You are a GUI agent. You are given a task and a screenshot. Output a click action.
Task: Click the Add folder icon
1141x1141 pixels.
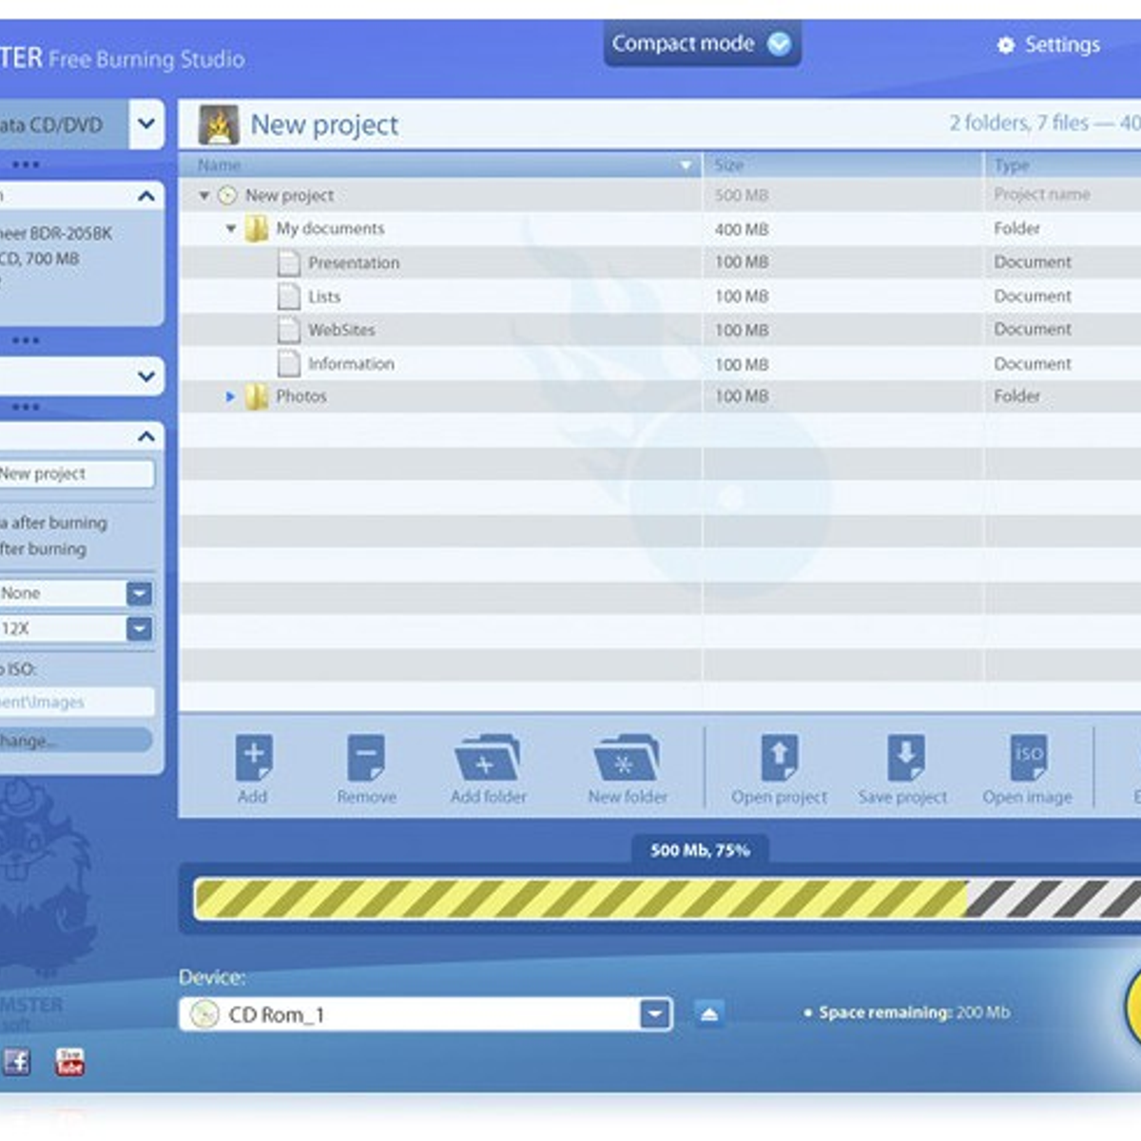pos(487,759)
